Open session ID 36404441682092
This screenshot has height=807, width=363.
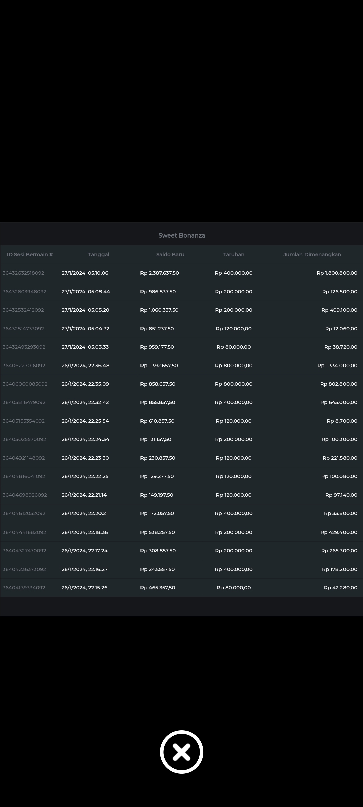pos(25,532)
